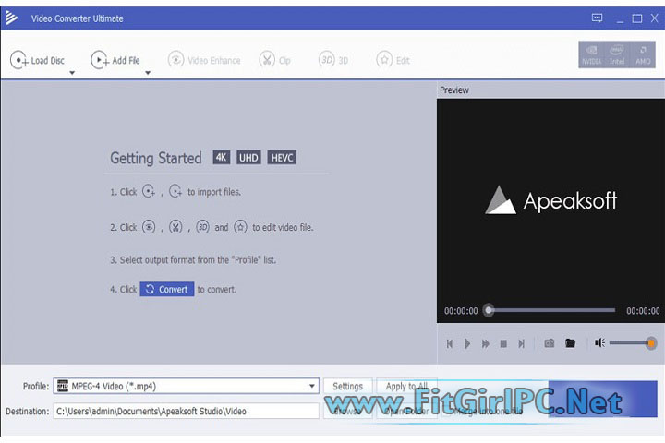
Task: Open the Video Enhance tool
Action: click(175, 60)
